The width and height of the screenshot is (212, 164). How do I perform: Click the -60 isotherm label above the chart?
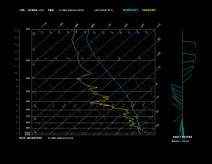(x=126, y=26)
